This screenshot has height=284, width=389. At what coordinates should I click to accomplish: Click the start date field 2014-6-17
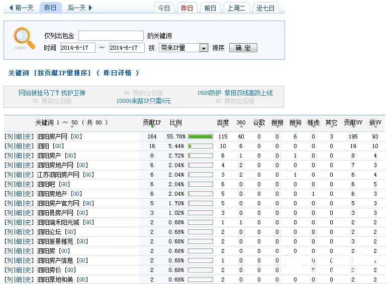[77, 48]
